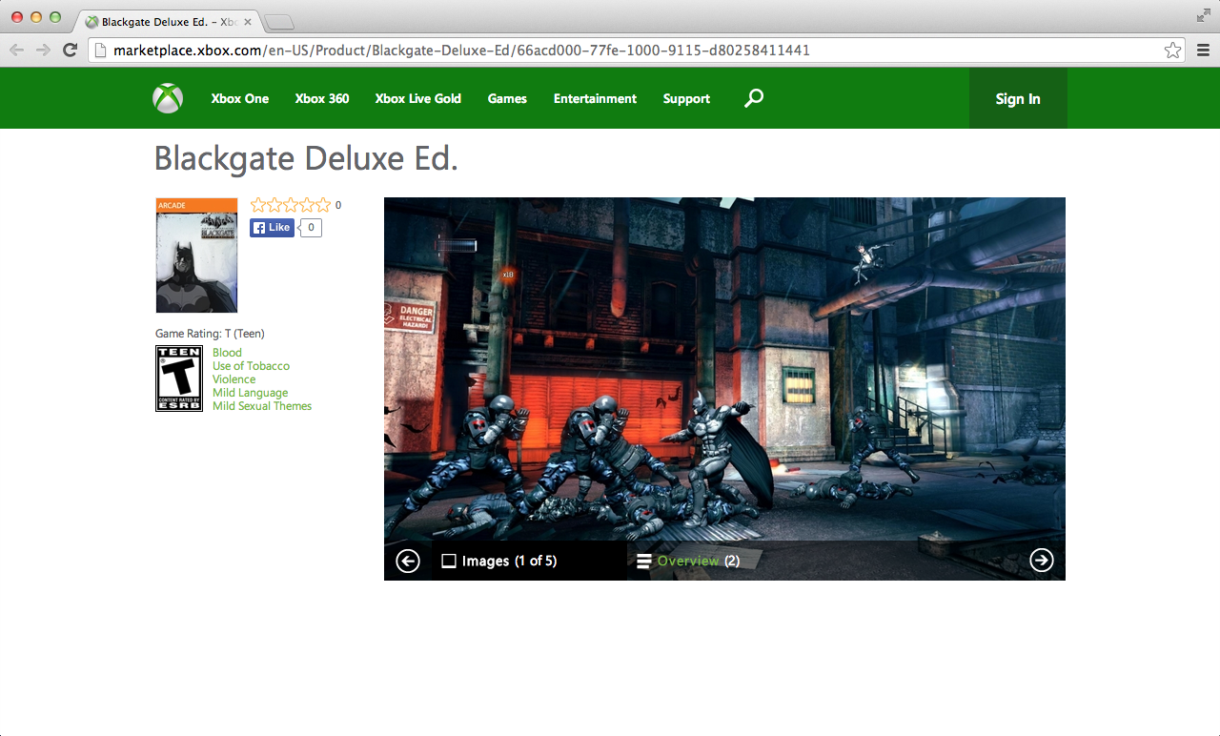Open the Xbox 360 menu
1220x736 pixels.
coord(322,98)
